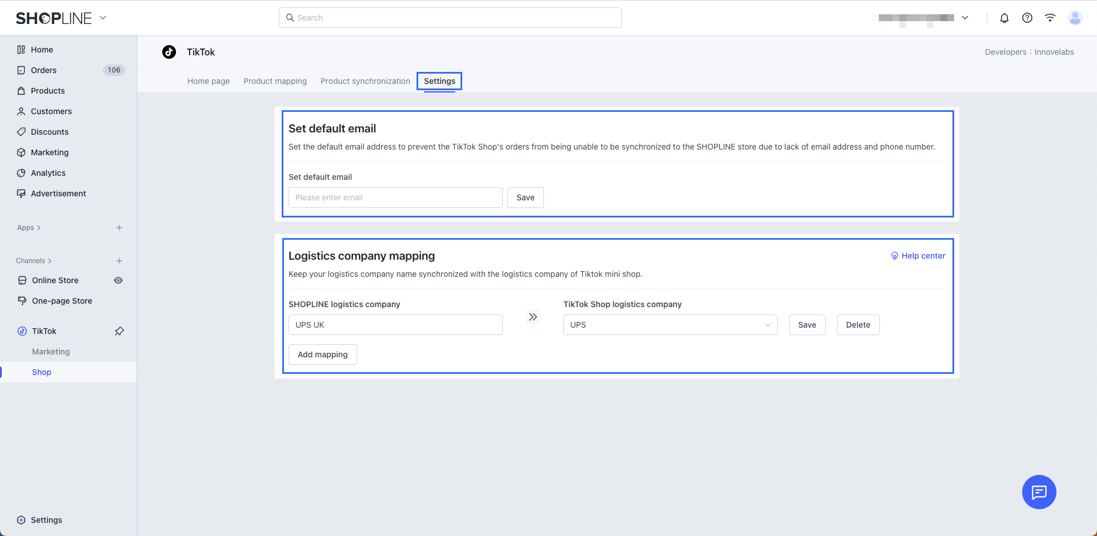Open the live chat bubble button
Viewport: 1097px width, 536px height.
[1038, 491]
